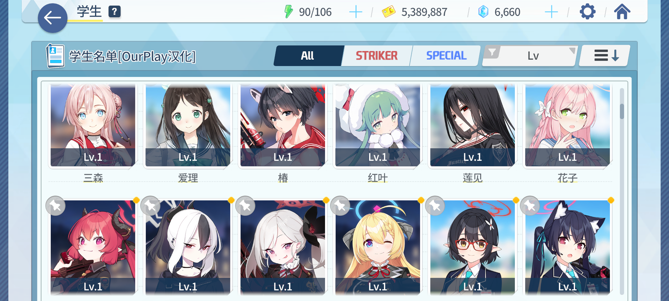669x301 pixels.
Task: Click the student list vertical scrollbar
Action: tap(622, 191)
